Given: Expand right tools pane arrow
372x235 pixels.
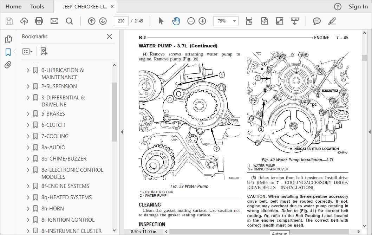Looking at the screenshot, I should [370, 132].
